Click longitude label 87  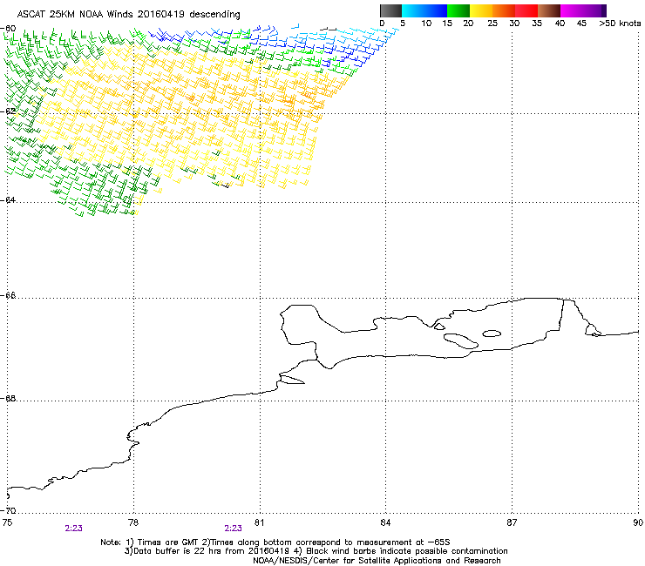coord(512,522)
